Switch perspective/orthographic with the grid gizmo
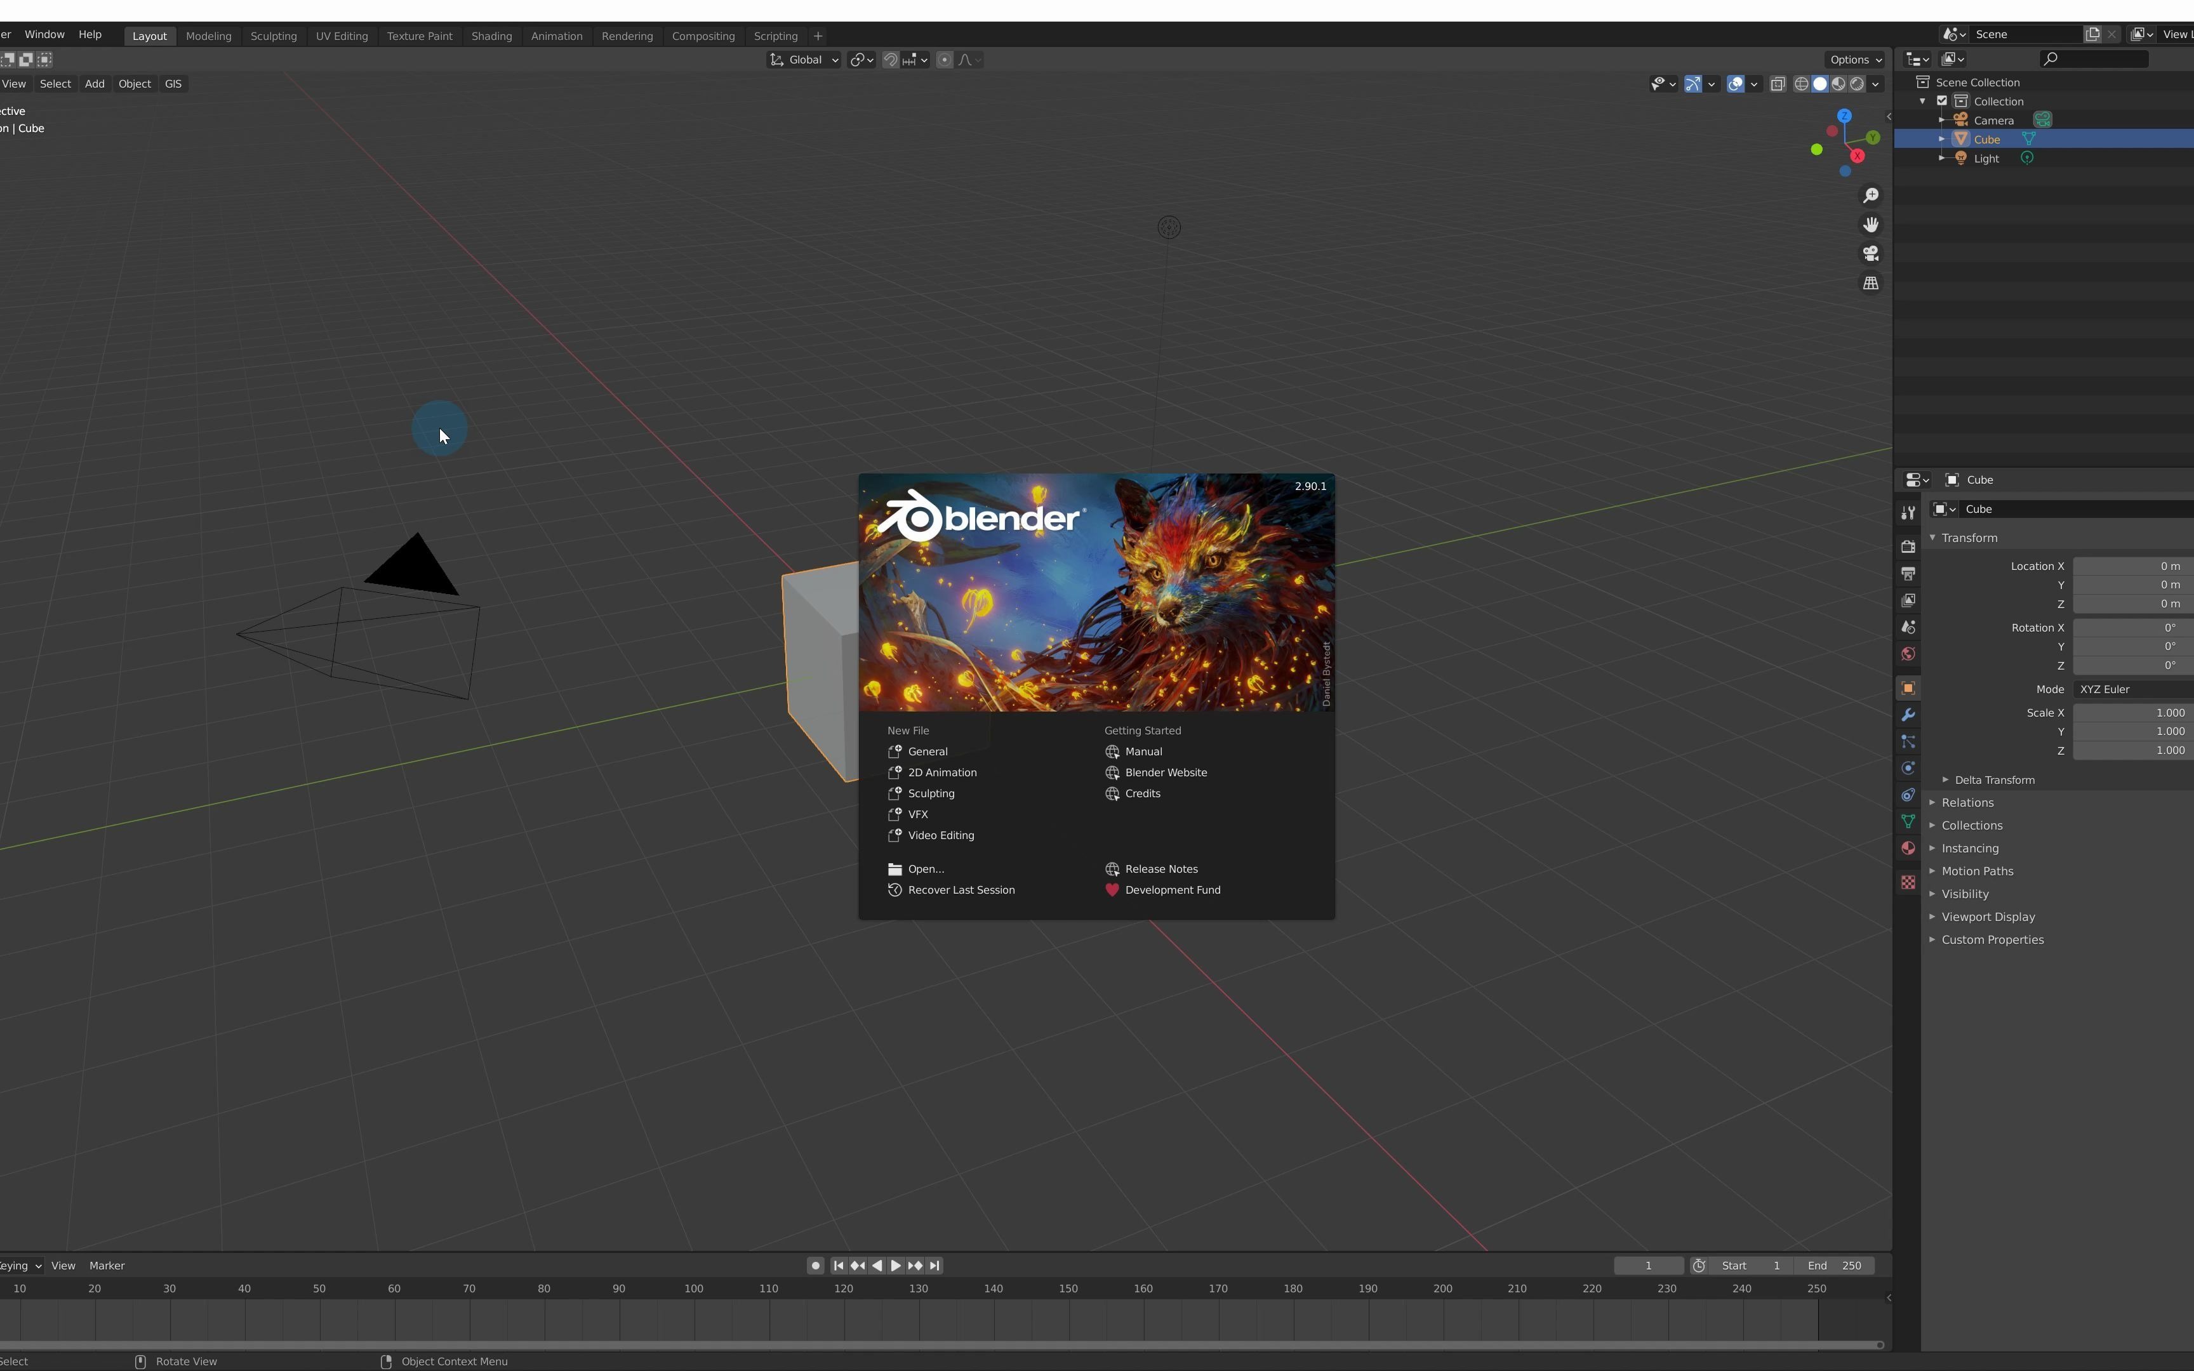 click(1870, 284)
